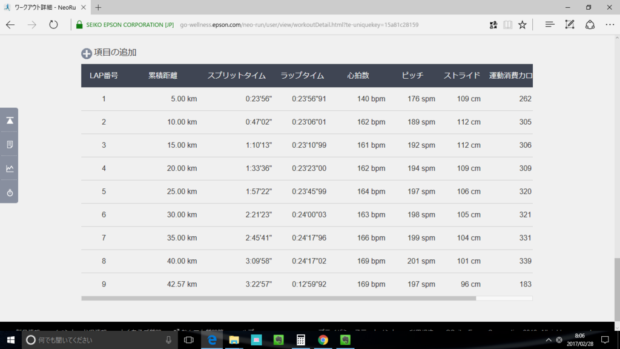Open the translate page icon
620x349 pixels.
tap(493, 25)
